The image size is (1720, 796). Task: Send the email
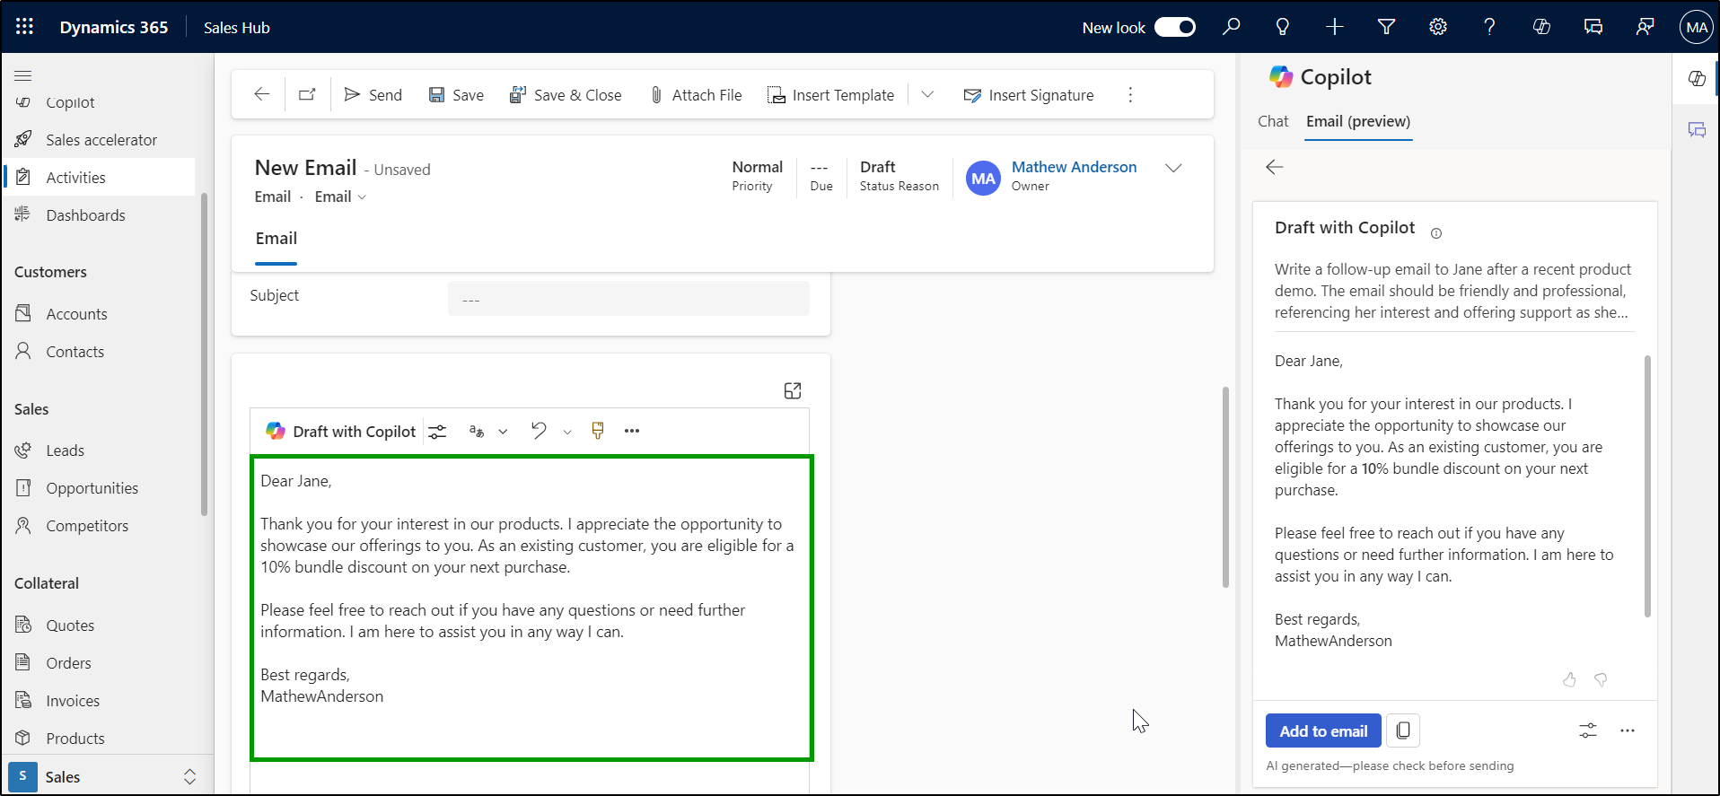(x=373, y=95)
